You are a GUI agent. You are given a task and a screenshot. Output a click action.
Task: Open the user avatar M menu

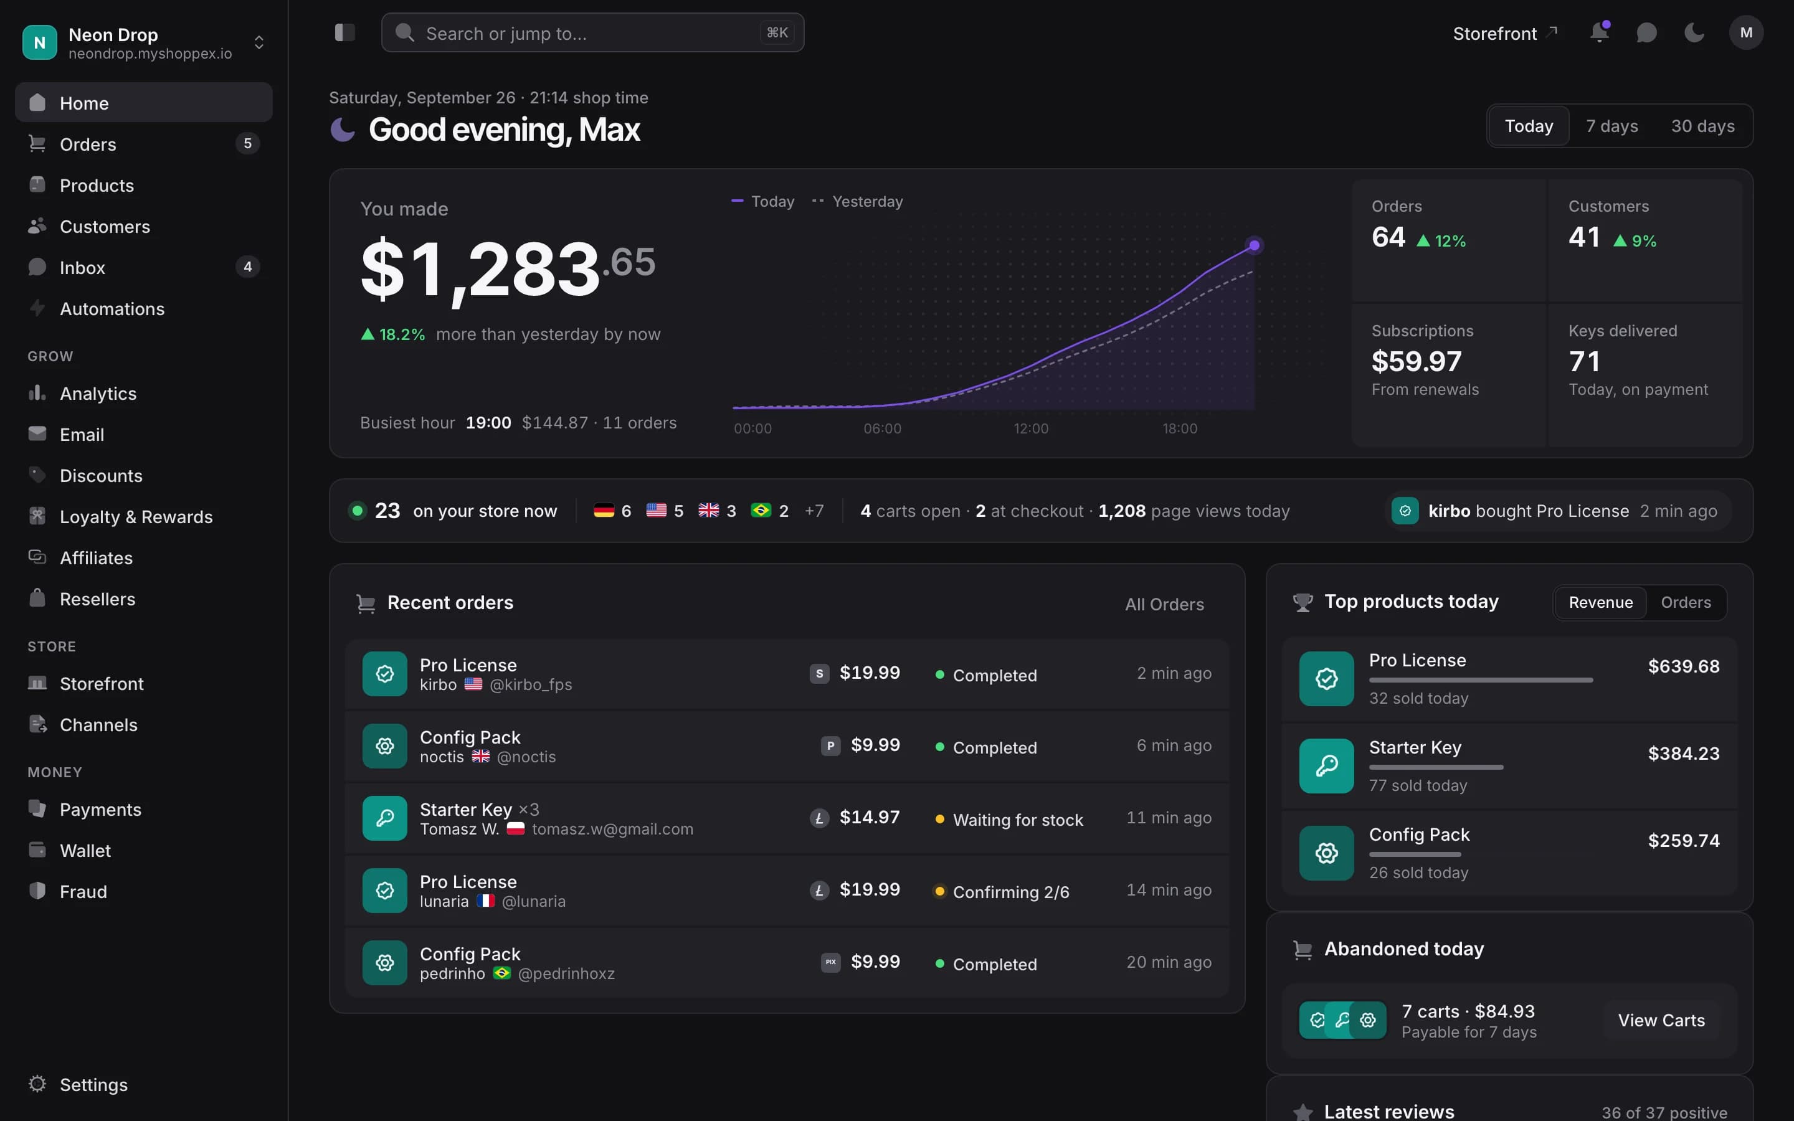coord(1746,32)
